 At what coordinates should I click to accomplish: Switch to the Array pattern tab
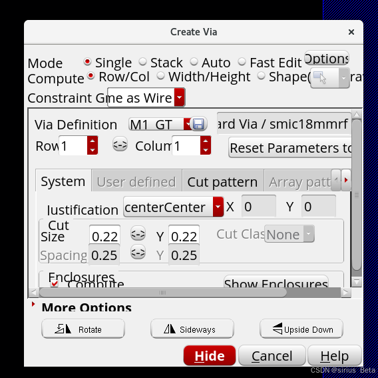(x=298, y=181)
